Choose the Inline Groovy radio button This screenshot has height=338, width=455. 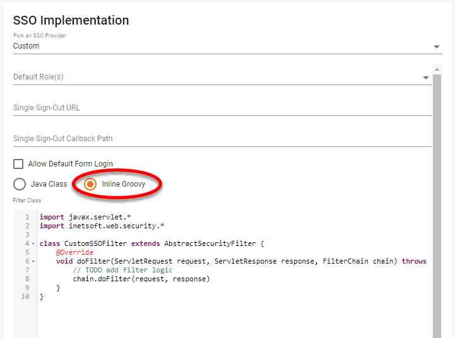pyautogui.click(x=91, y=184)
